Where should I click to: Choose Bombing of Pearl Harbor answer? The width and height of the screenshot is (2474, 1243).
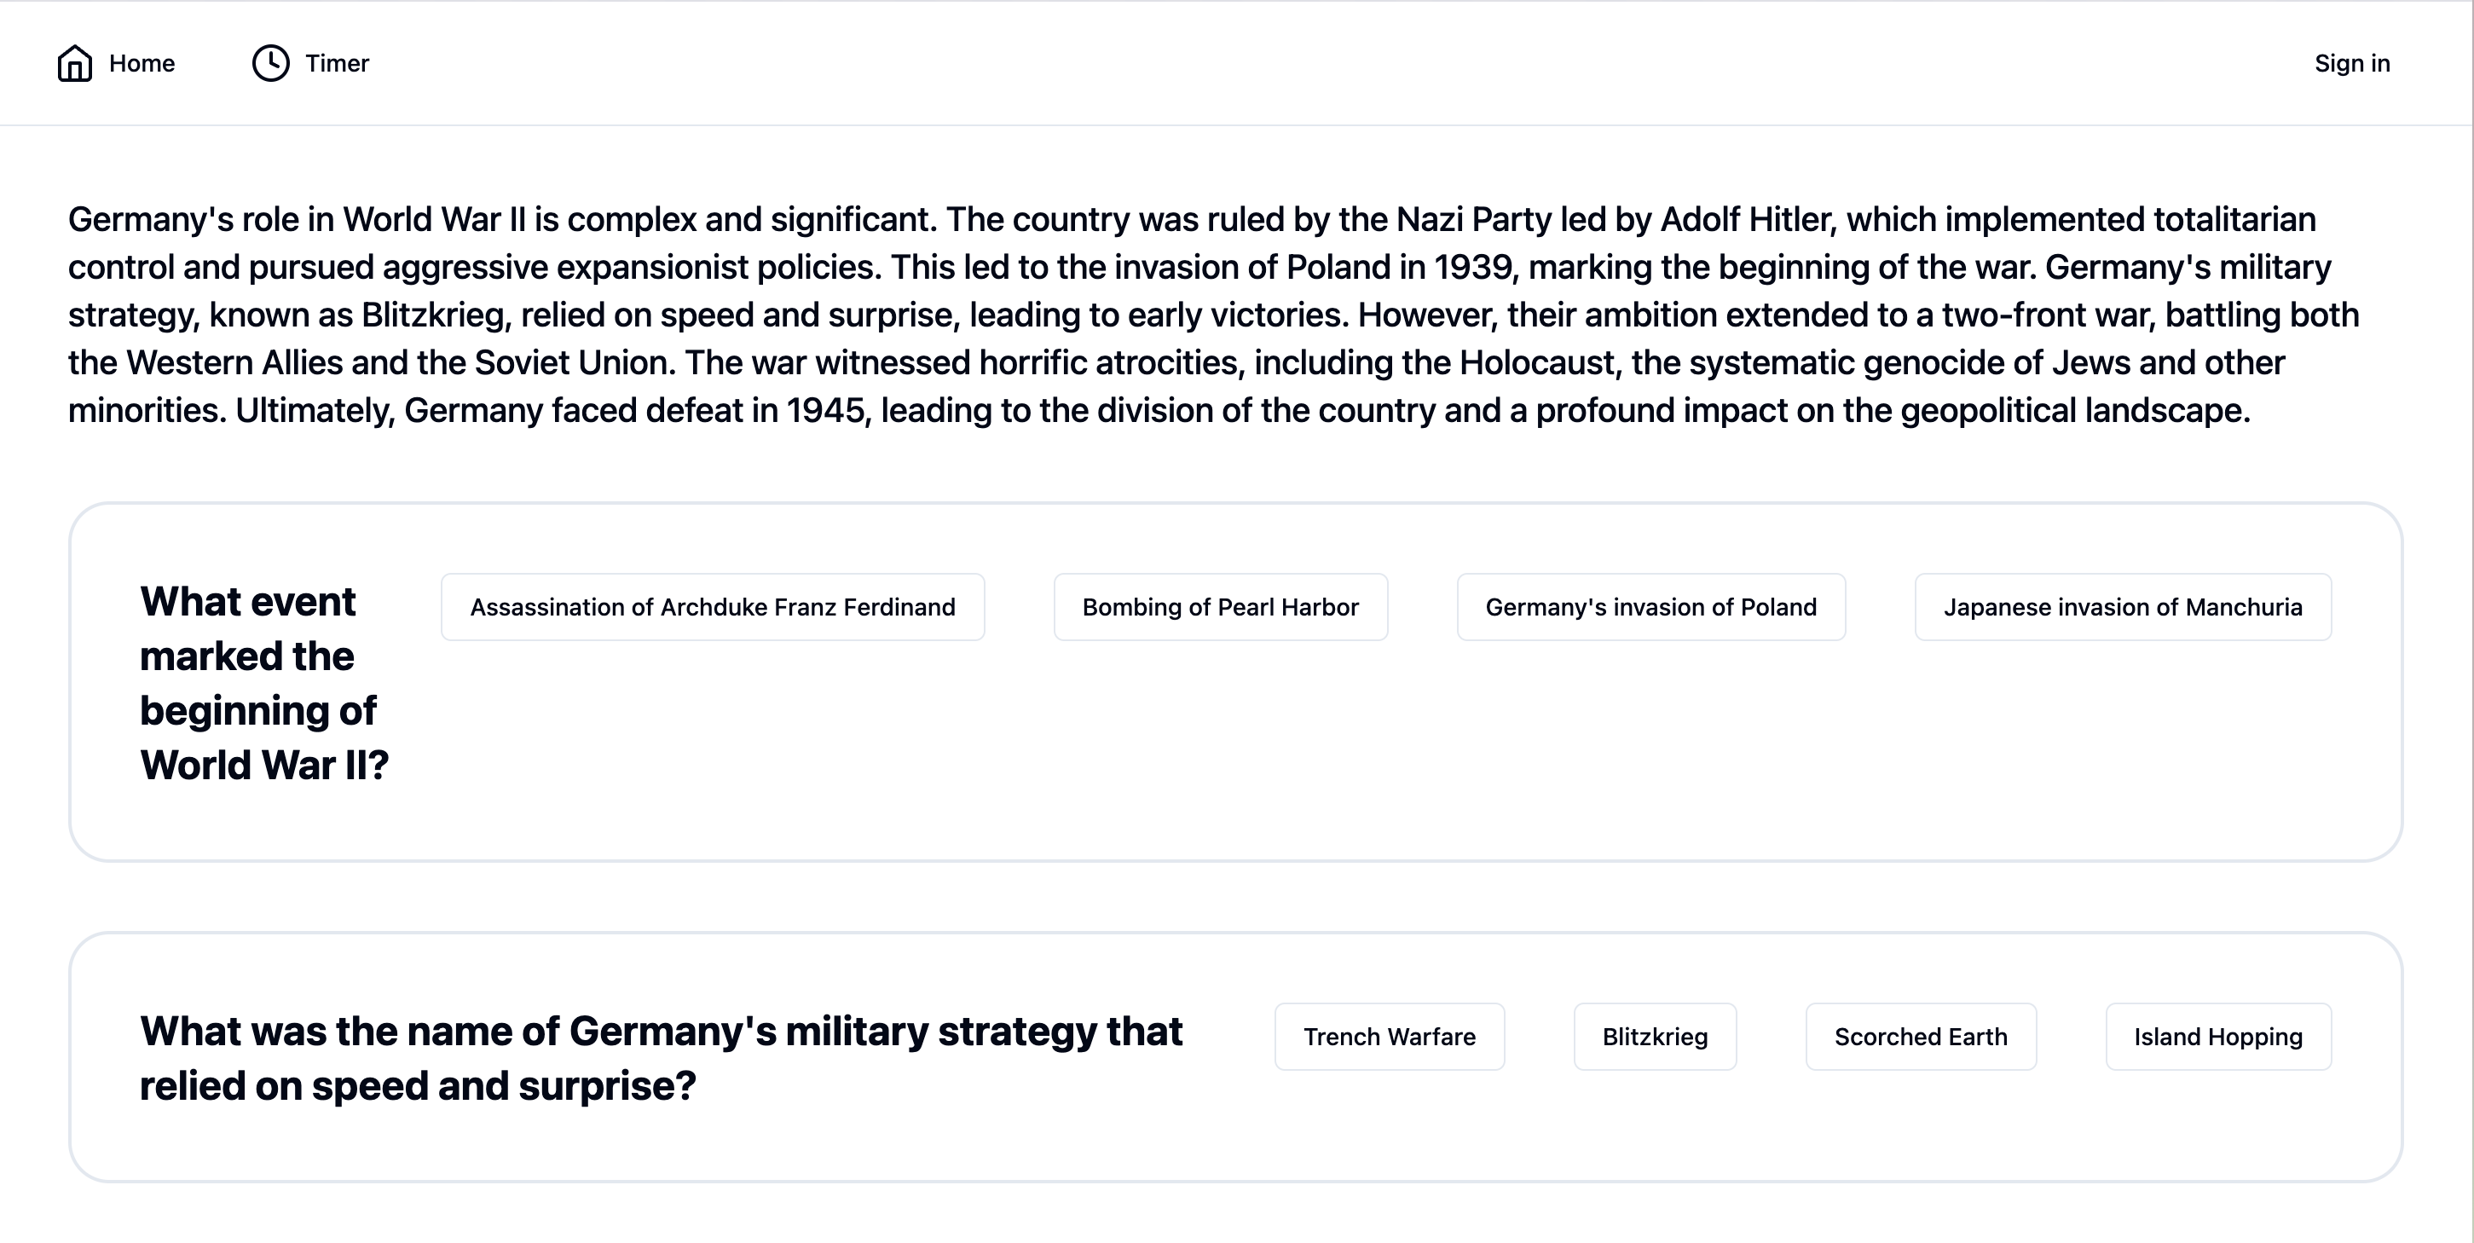pos(1220,607)
